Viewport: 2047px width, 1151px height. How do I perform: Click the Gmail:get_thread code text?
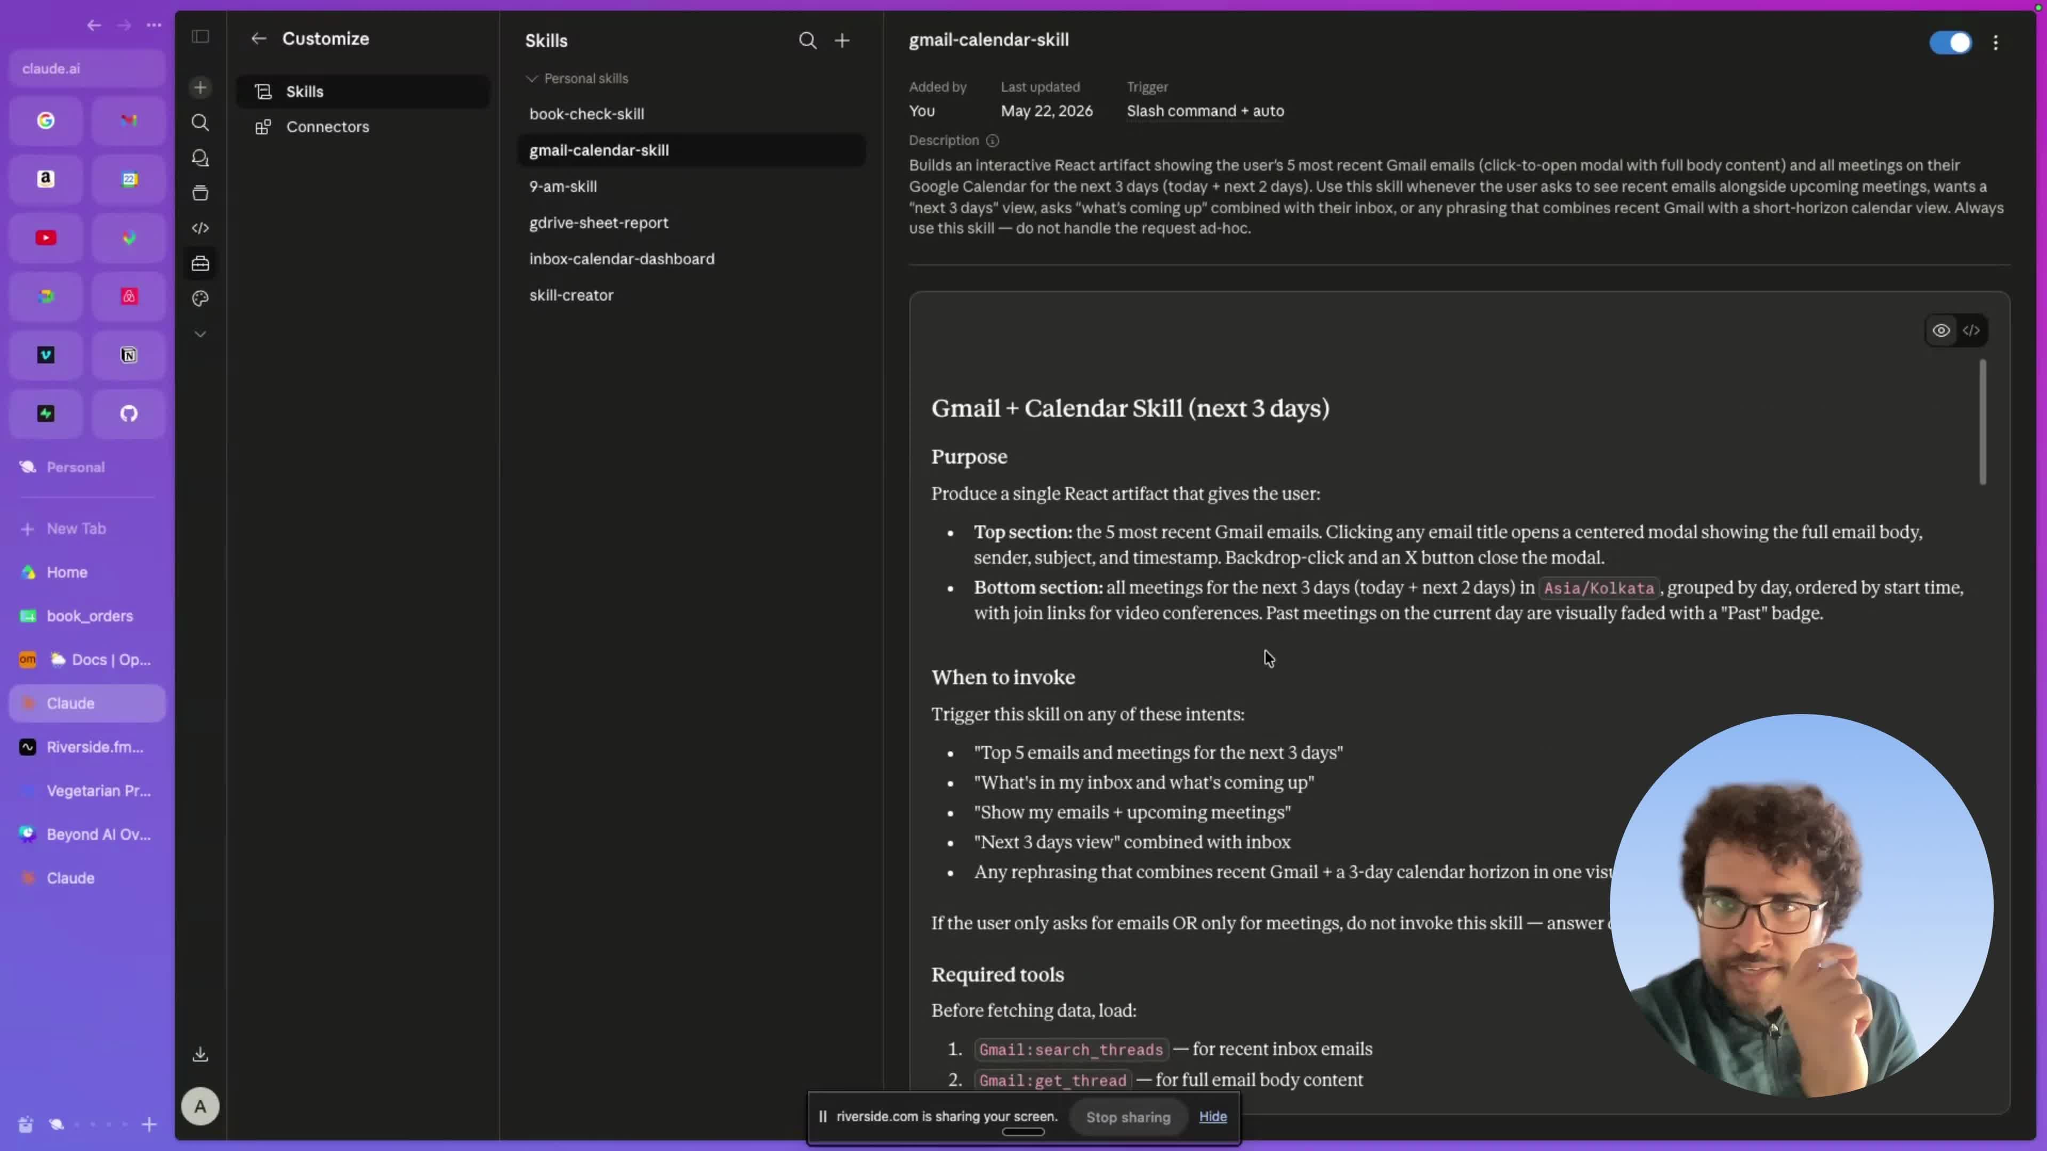tap(1052, 1080)
